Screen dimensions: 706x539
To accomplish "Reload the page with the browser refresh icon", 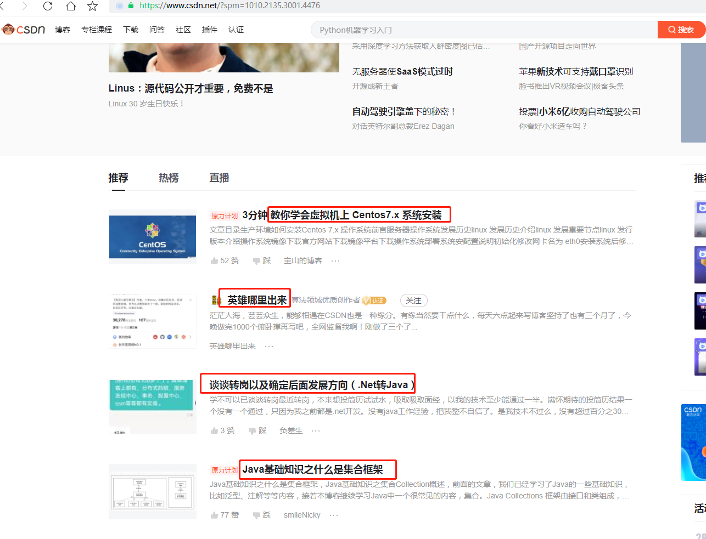I will tap(48, 6).
